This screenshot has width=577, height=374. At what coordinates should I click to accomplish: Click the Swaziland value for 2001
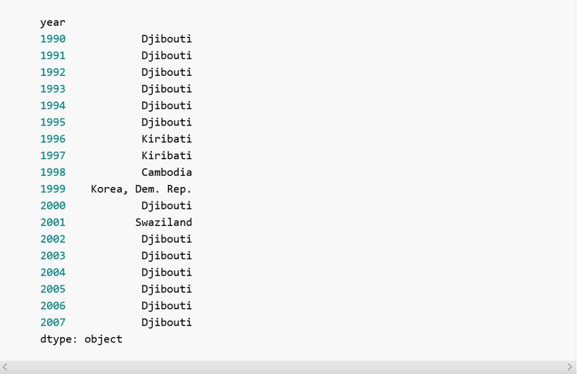[x=164, y=222]
